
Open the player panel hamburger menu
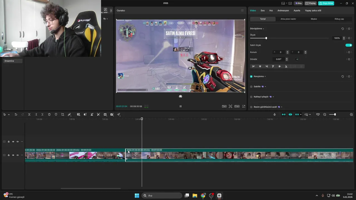[x=242, y=11]
